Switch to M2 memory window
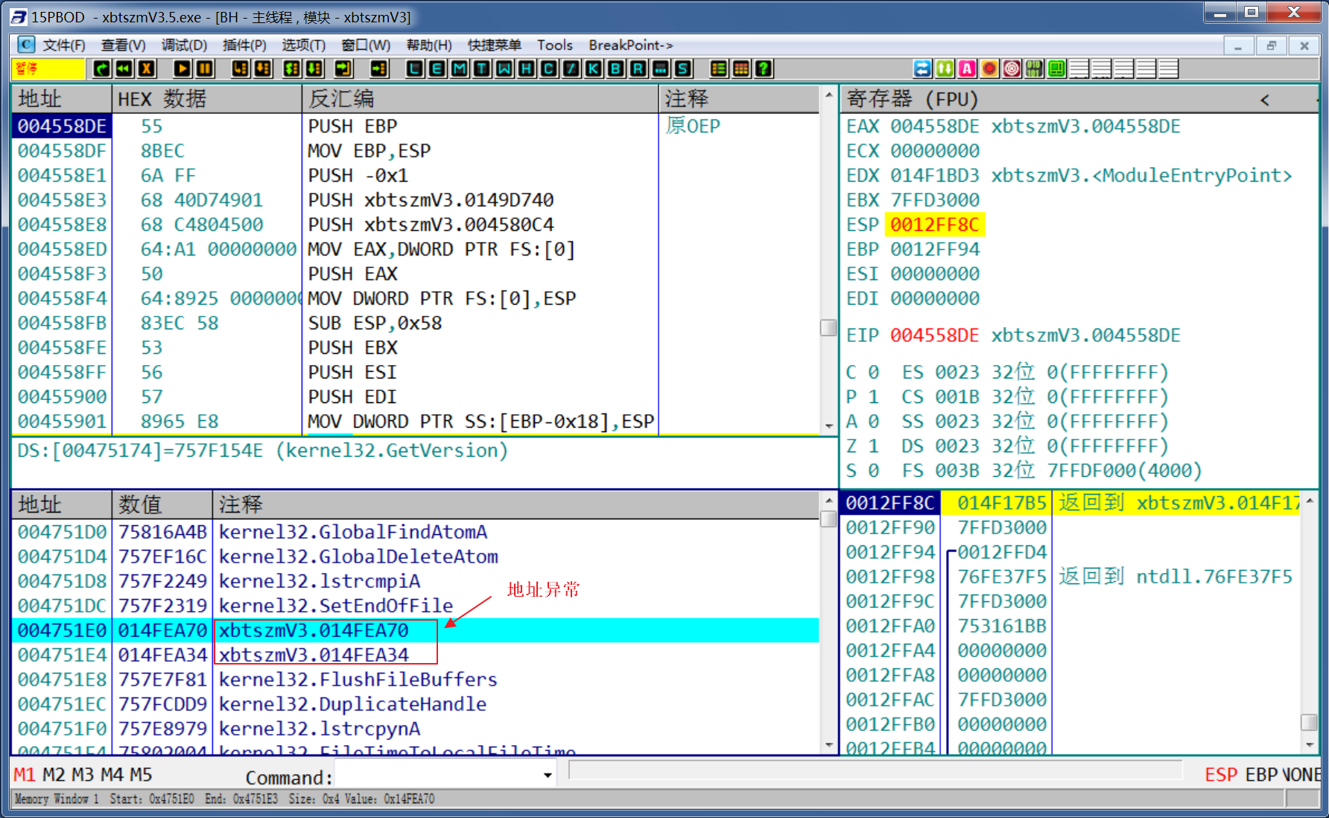Viewport: 1329px width, 818px height. (54, 775)
